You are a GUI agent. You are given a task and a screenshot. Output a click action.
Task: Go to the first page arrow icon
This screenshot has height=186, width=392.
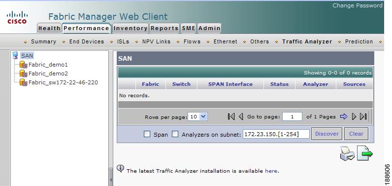tap(231, 116)
